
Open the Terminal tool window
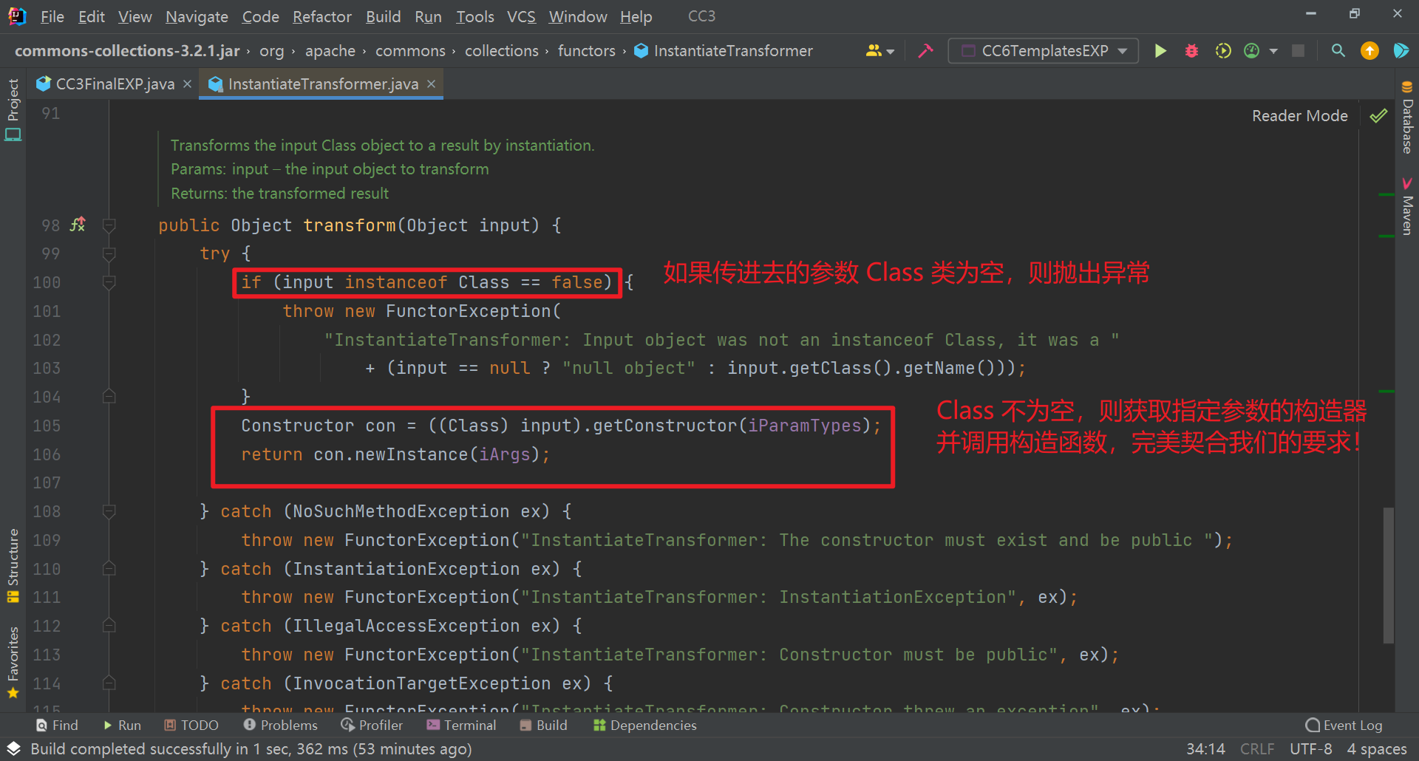(x=460, y=725)
